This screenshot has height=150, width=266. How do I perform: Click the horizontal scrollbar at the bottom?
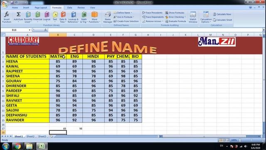[x=204, y=136]
